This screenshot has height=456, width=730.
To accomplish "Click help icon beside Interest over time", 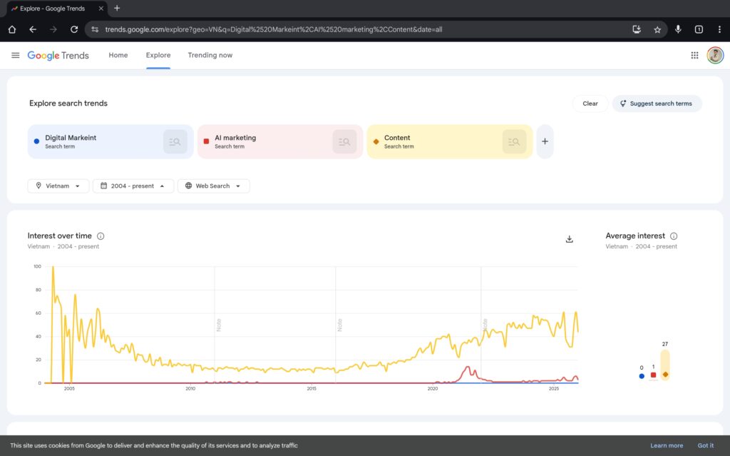I will 101,236.
